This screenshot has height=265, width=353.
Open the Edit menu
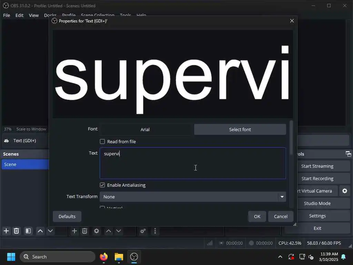[x=19, y=15]
